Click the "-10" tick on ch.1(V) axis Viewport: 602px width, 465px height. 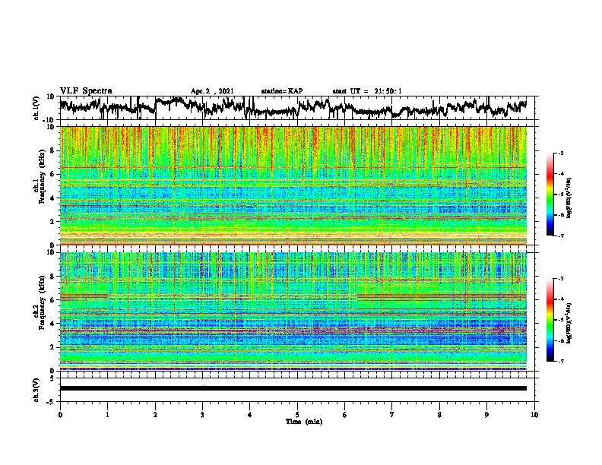click(49, 120)
